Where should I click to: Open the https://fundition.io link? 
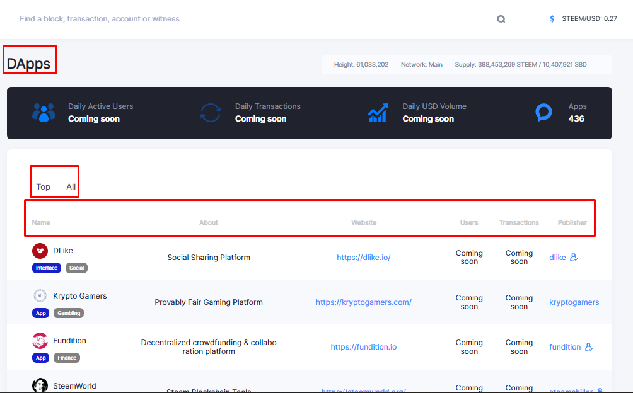coord(364,346)
